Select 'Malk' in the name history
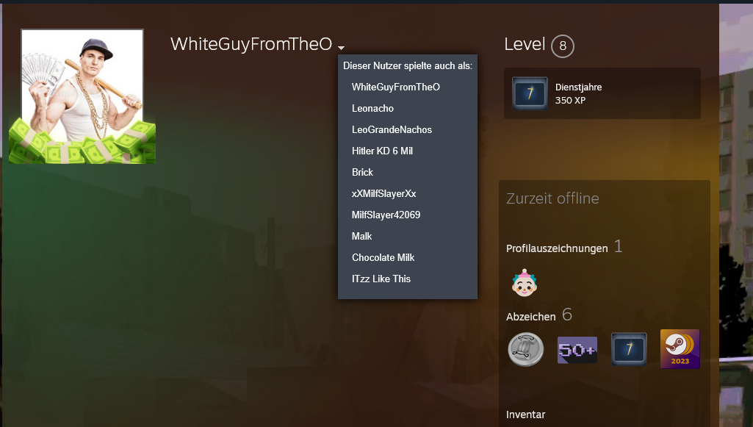This screenshot has height=427, width=753. coord(361,236)
